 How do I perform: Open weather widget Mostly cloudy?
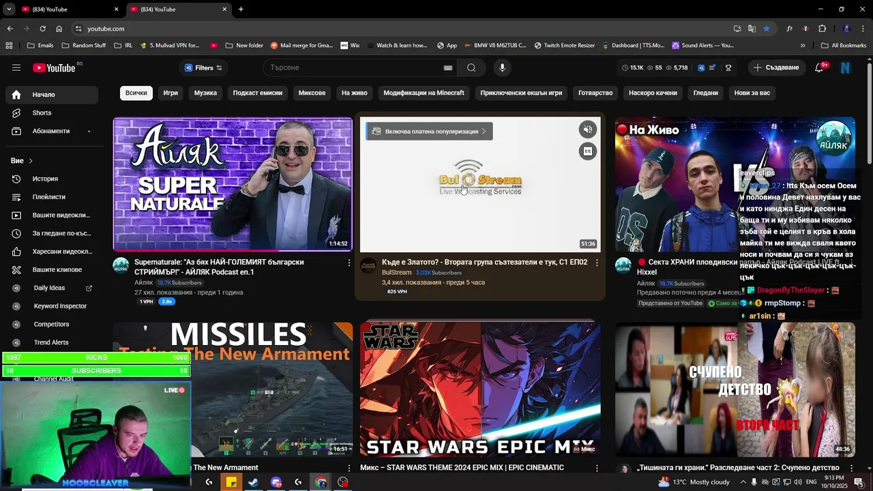[694, 482]
